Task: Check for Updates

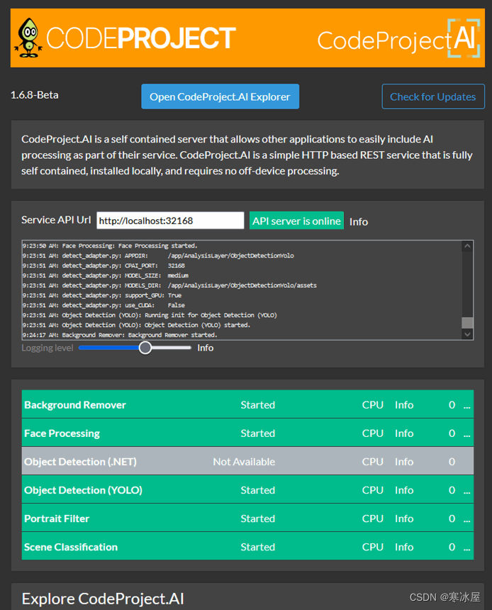Action: tap(433, 96)
